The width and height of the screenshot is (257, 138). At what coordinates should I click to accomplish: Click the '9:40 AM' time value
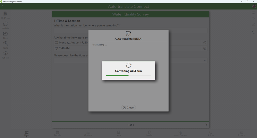(64, 48)
